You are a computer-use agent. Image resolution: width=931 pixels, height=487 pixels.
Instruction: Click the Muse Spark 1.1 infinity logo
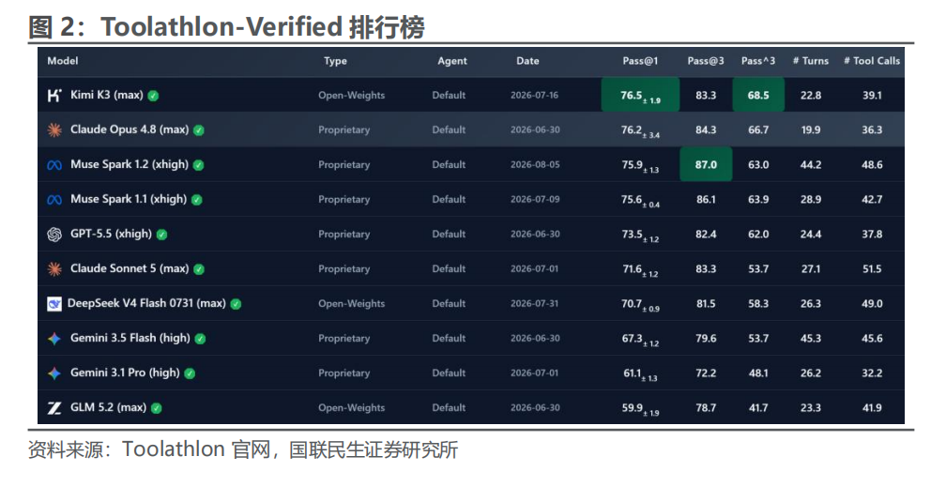click(54, 200)
